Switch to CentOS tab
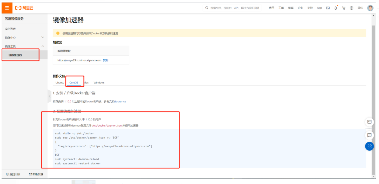 click(x=74, y=83)
